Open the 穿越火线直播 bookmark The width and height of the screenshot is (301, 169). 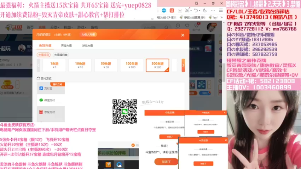193,17
